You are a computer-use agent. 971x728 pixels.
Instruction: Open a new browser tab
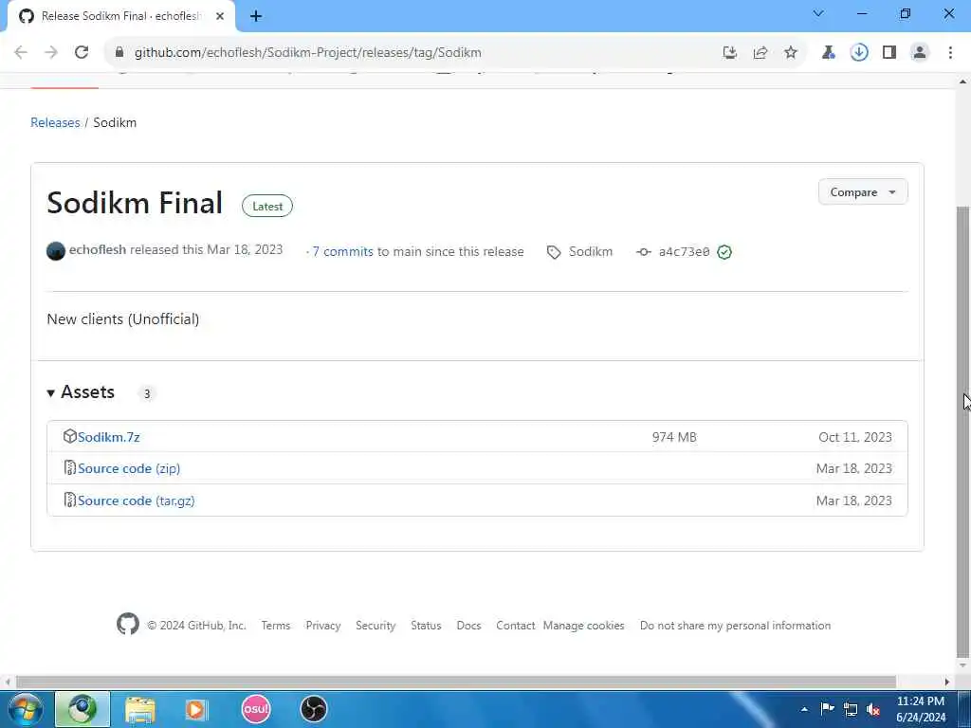256,17
